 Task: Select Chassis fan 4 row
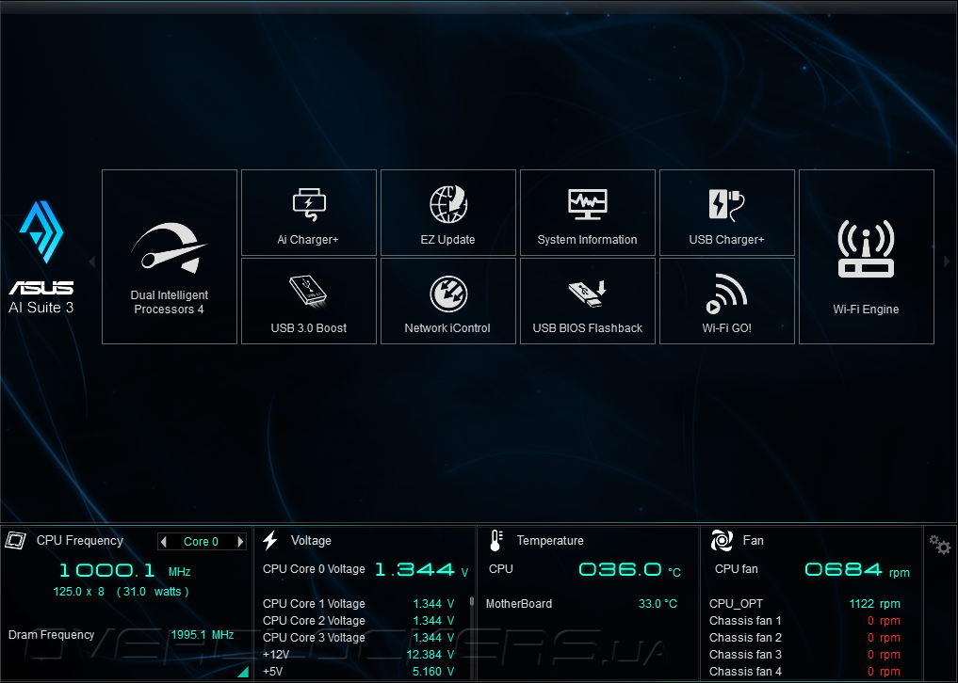[x=804, y=672]
